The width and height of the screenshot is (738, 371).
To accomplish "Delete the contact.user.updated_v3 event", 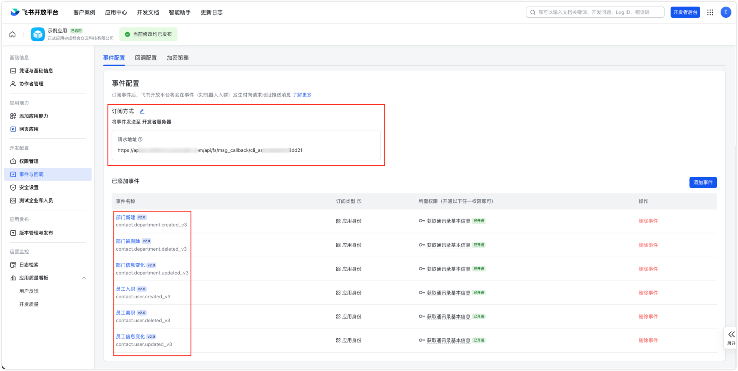I will coord(648,341).
